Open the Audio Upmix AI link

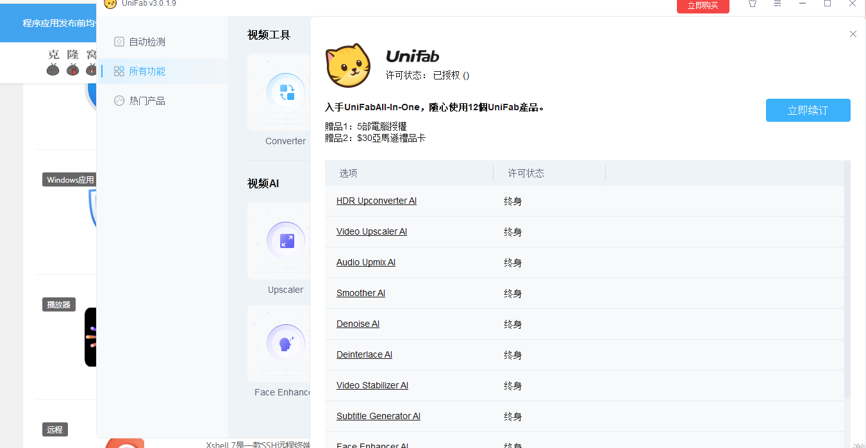click(366, 262)
